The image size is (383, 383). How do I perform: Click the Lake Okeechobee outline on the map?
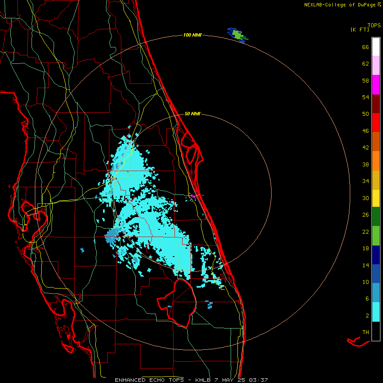point(177,303)
